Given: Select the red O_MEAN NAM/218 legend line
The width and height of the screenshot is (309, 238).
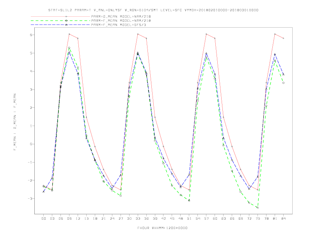Looking at the screenshot, I should (x=60, y=16).
